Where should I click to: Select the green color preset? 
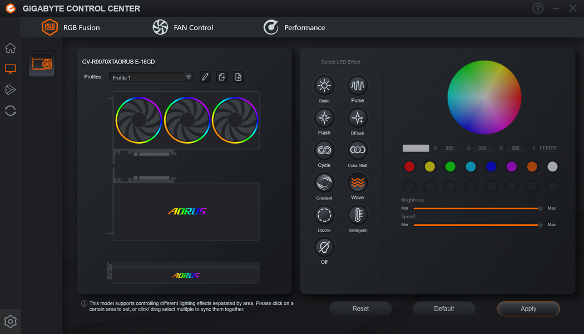[x=451, y=166]
